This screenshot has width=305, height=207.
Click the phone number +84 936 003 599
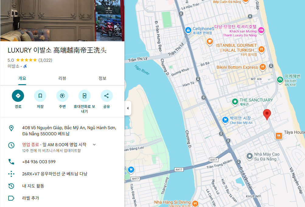click(39, 162)
